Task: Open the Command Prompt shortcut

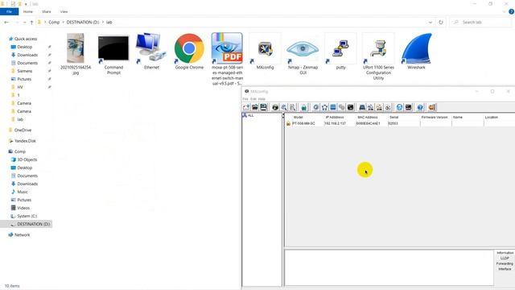Action: pyautogui.click(x=113, y=54)
